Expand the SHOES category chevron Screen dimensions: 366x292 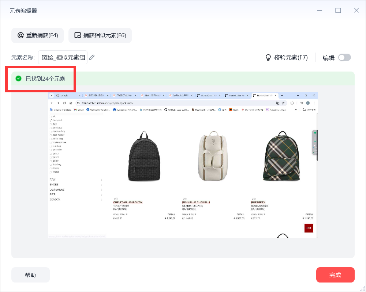(x=102, y=185)
